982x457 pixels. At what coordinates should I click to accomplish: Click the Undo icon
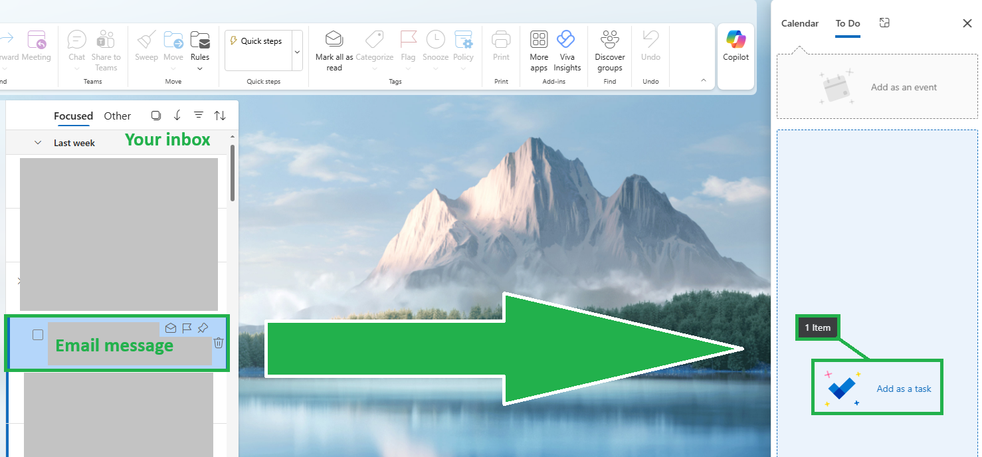[650, 39]
